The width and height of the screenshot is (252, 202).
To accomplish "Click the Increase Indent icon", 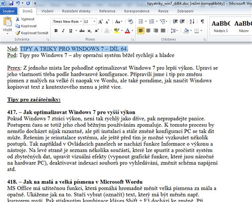I will click(182, 21).
